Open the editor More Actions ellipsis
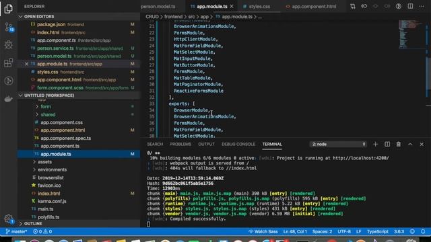Screen dimensions: 431x242 [x=422, y=6]
